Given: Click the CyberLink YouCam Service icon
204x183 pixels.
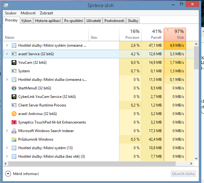Looking at the screenshot, I should 14,97.
